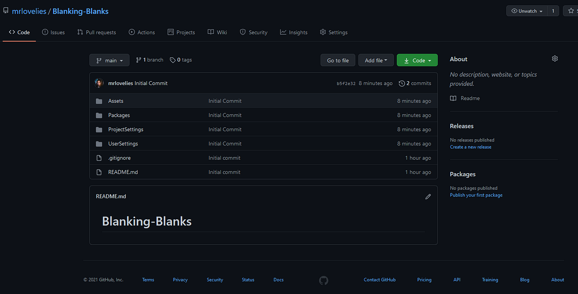Open the ProjectSettings folder
The height and width of the screenshot is (294, 578).
pos(126,129)
